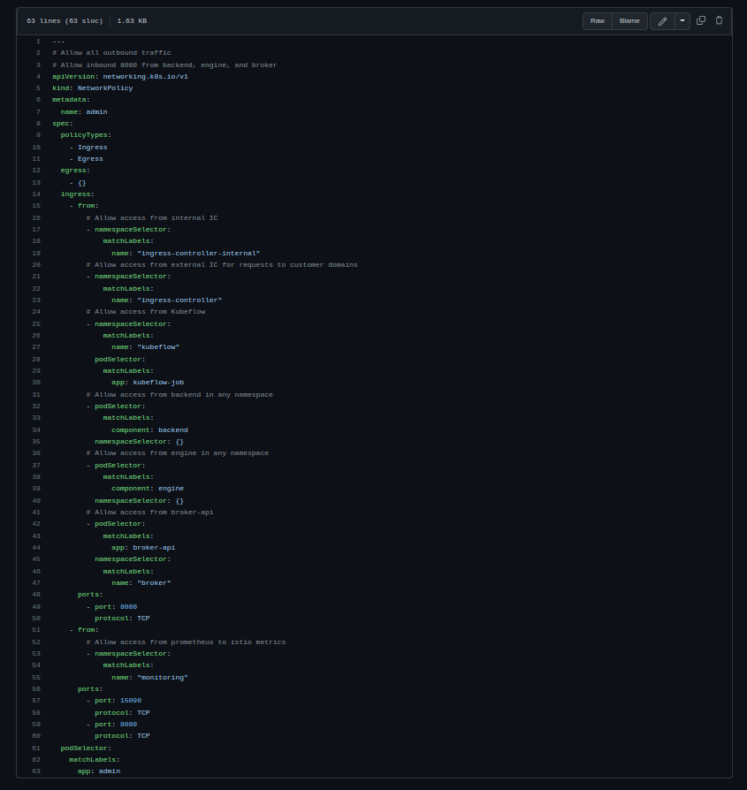This screenshot has width=747, height=790.
Task: Click line number 49 with port 8080
Action: coord(34,606)
